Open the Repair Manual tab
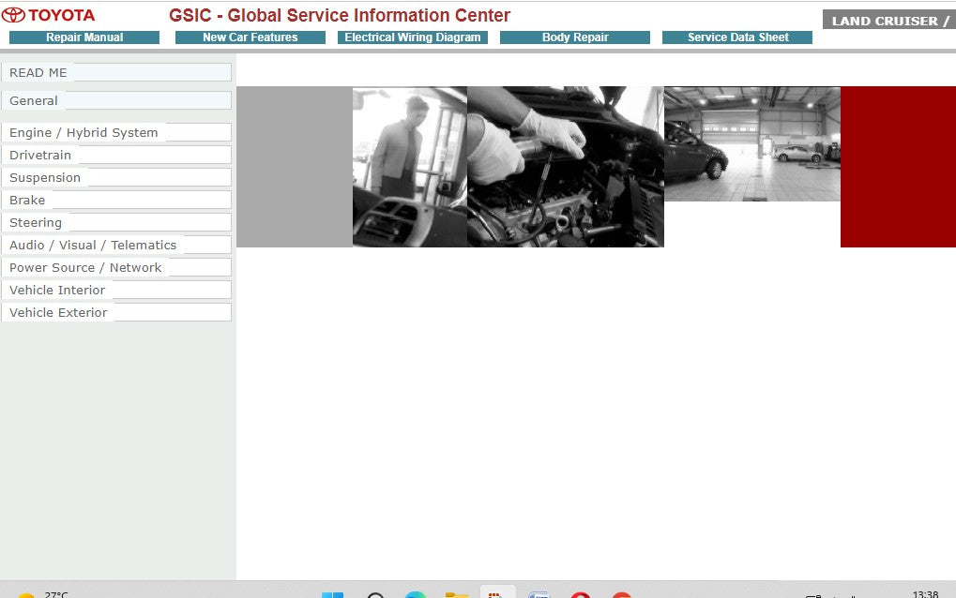 click(x=84, y=37)
